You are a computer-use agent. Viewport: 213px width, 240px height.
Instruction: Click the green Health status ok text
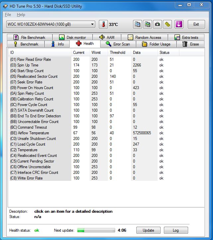point(37,230)
